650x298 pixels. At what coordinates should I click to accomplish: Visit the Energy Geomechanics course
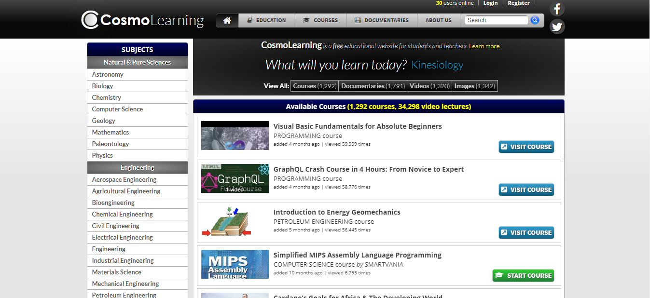(526, 232)
